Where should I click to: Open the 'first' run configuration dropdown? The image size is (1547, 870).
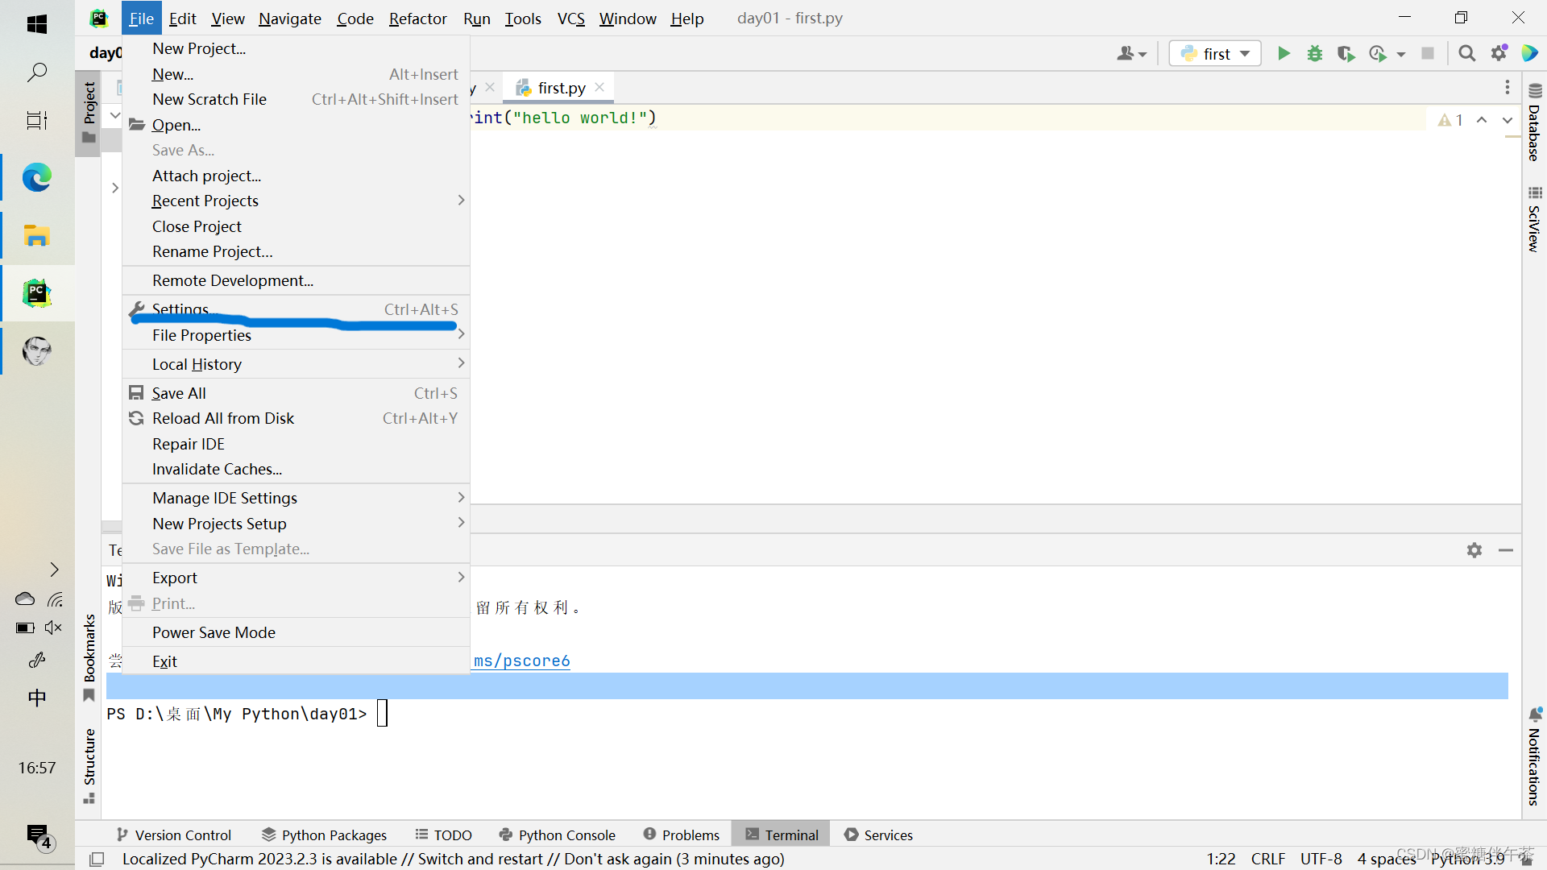[1215, 53]
